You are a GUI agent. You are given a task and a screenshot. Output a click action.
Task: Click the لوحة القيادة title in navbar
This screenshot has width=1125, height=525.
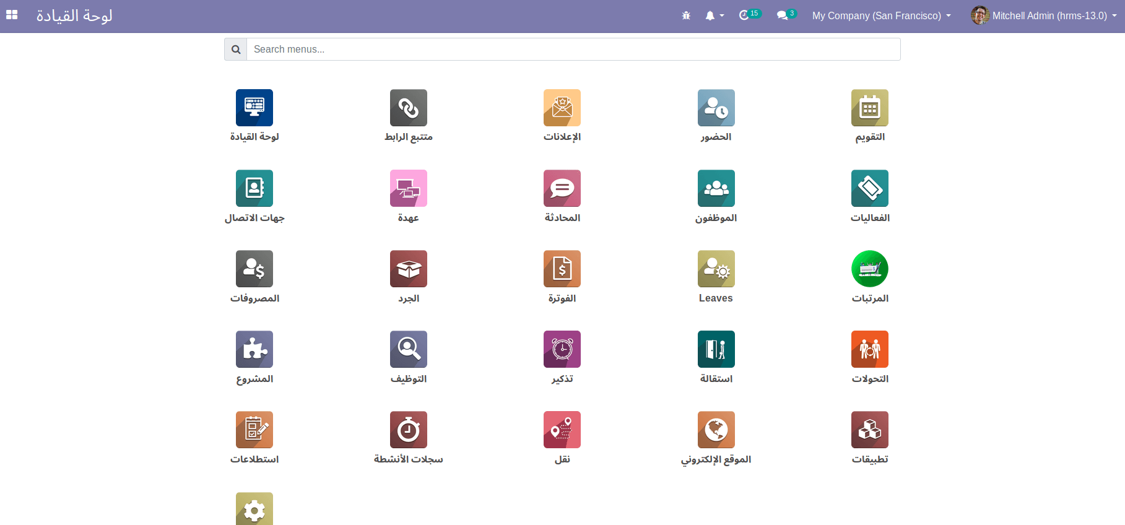point(74,15)
